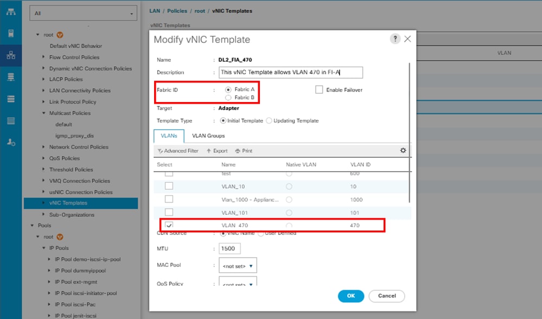
Task: Check the checkbox for VLAN_10
Action: pos(169,185)
